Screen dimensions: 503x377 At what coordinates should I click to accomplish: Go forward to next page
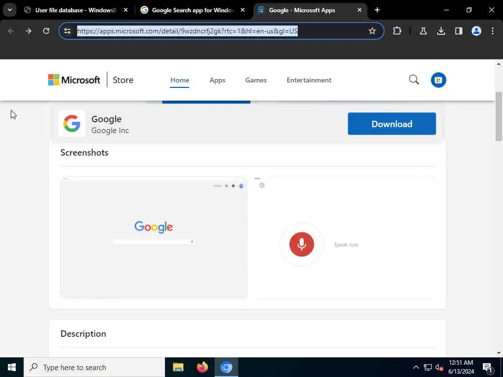pos(28,31)
